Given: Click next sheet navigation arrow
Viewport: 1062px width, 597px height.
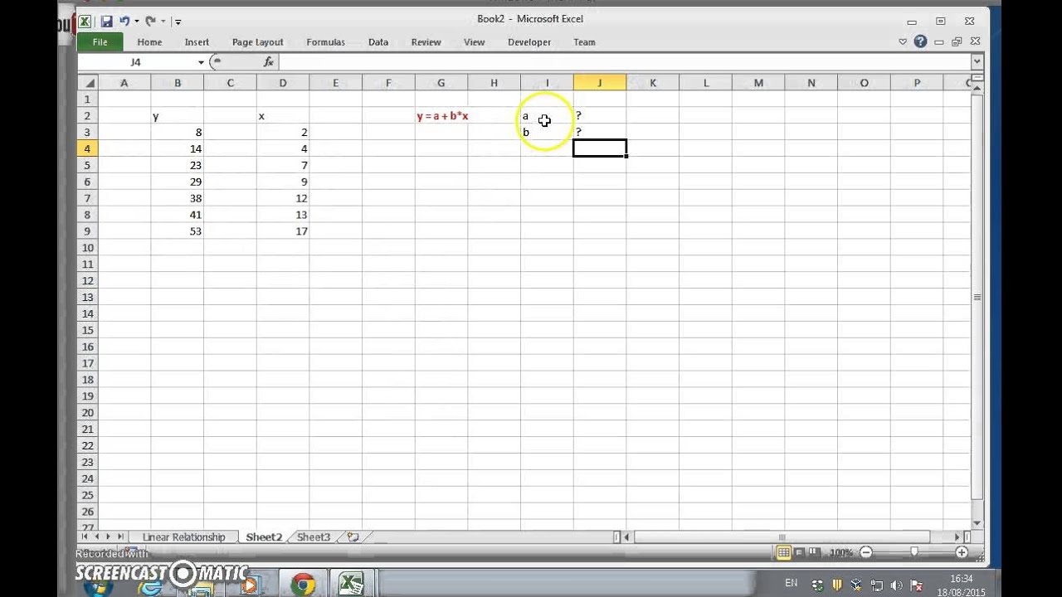Looking at the screenshot, I should tap(109, 537).
